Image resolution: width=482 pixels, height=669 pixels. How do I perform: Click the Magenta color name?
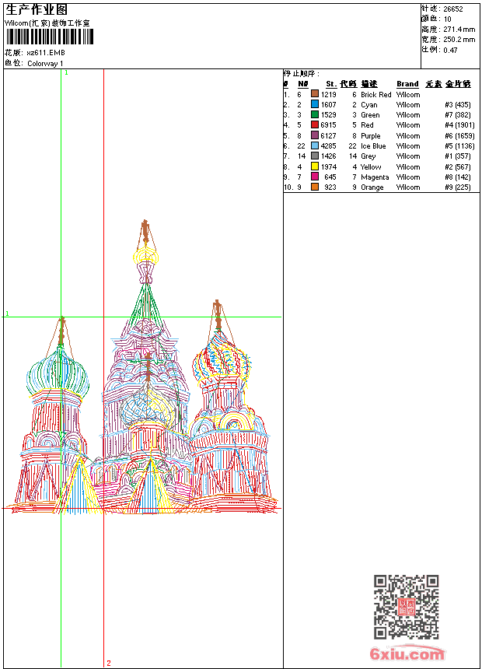[x=375, y=177]
